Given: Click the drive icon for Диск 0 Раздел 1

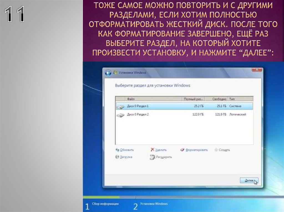Looking at the screenshot, I should (120, 106).
